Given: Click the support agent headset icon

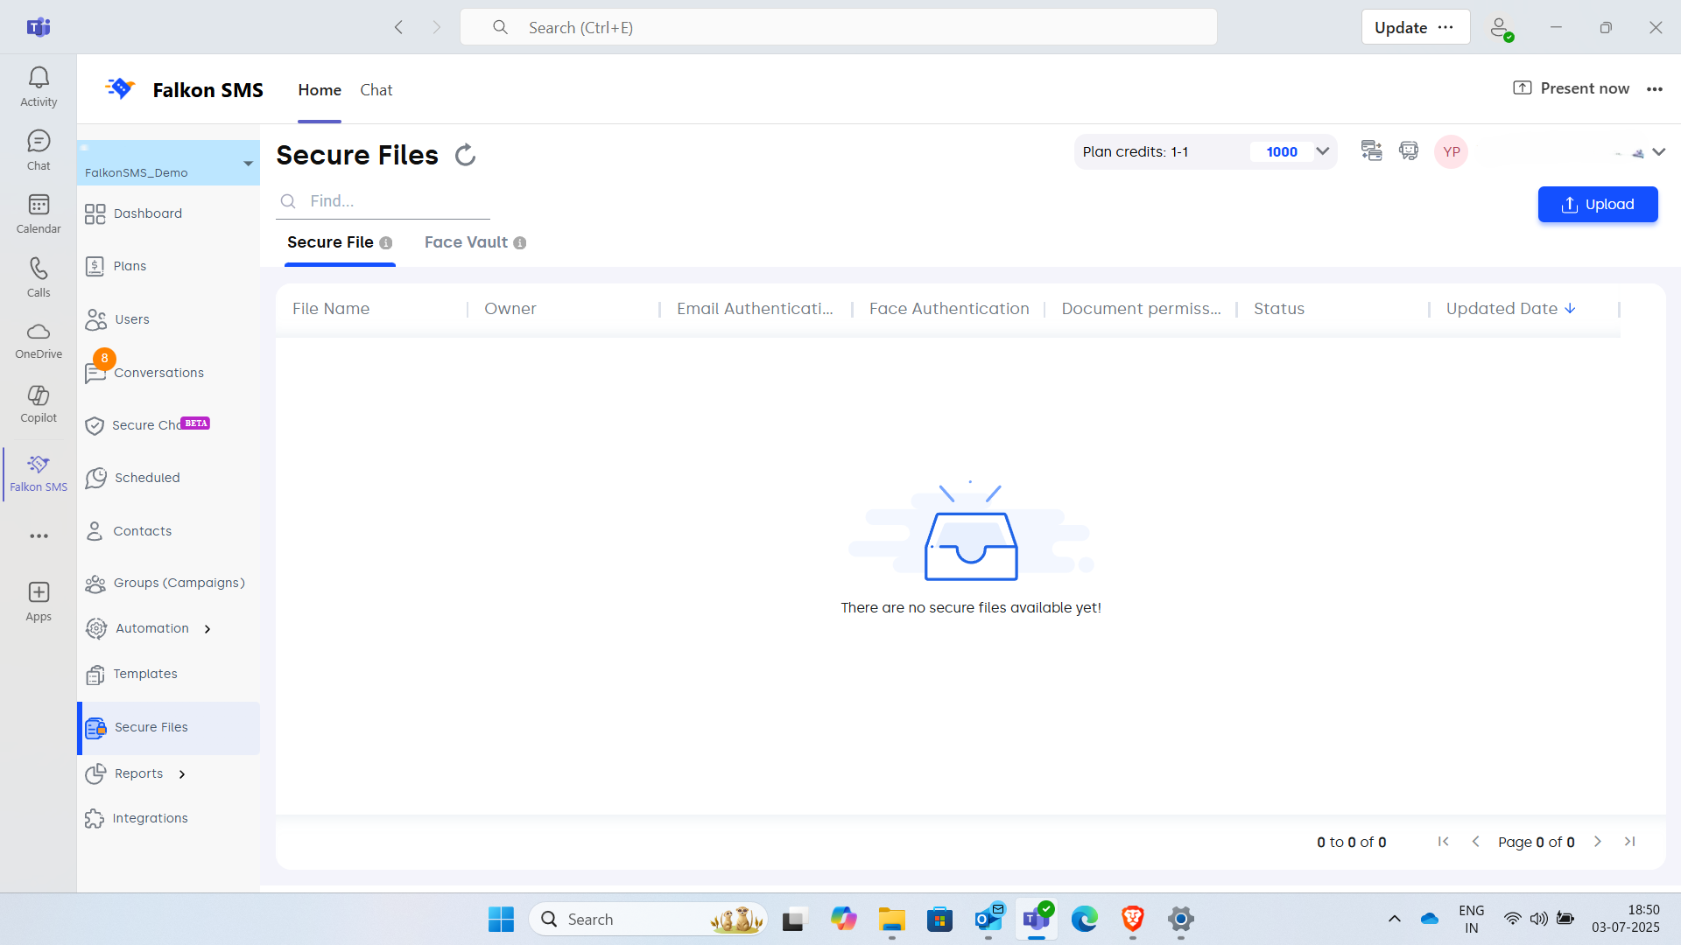Looking at the screenshot, I should (x=1409, y=150).
